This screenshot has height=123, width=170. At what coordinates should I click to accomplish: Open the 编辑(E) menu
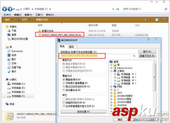click(x=18, y=15)
